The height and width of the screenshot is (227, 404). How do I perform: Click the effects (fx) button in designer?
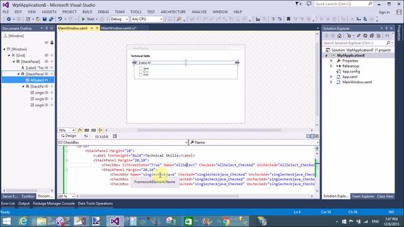tap(80, 131)
